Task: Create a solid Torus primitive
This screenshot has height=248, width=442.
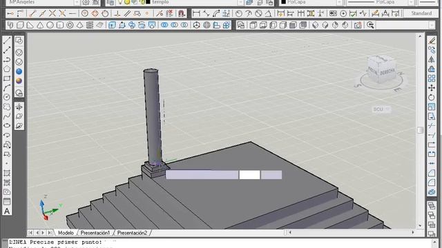Action: (70, 25)
